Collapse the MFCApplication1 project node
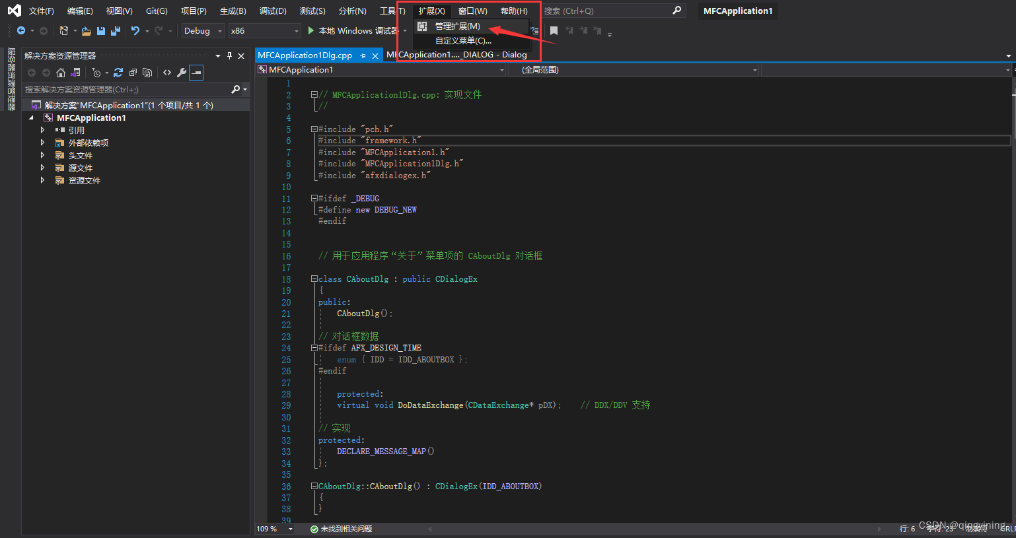 click(x=31, y=118)
